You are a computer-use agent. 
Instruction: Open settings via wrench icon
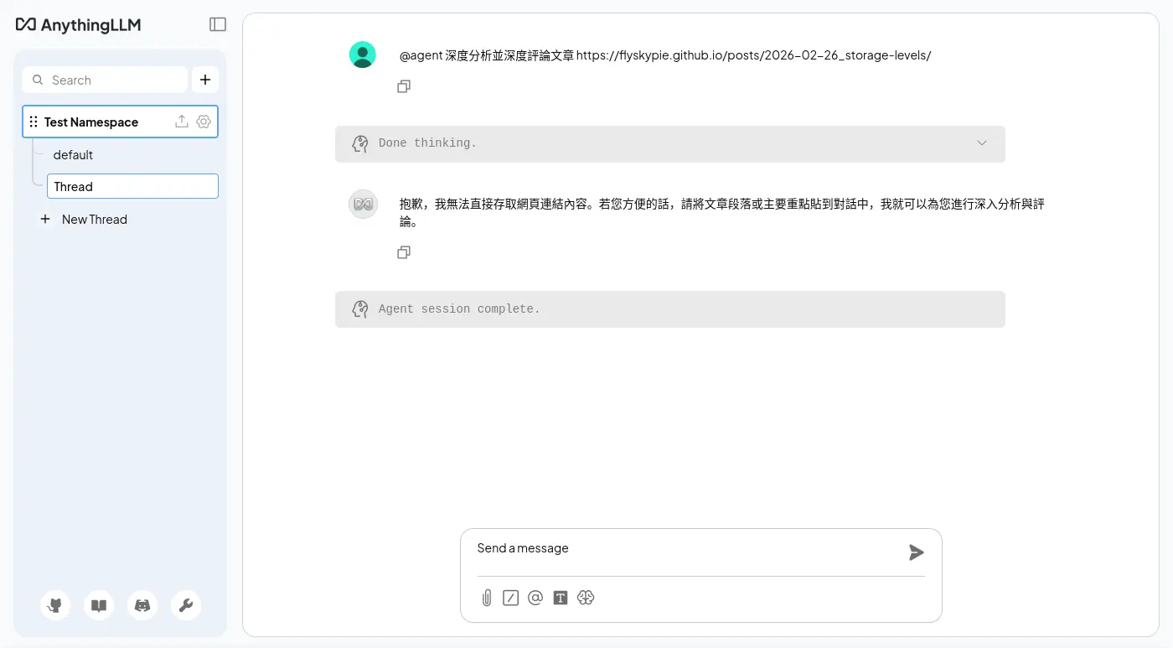186,605
